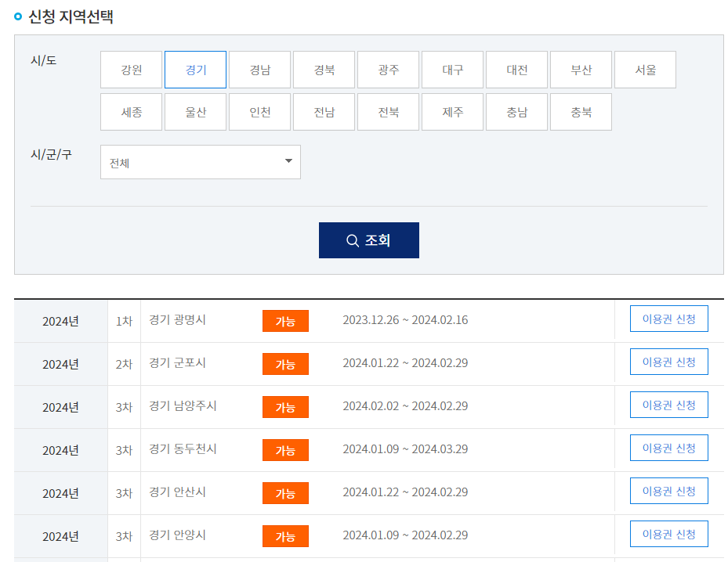Choose 경남 as the region
The image size is (728, 562).
pyautogui.click(x=259, y=70)
